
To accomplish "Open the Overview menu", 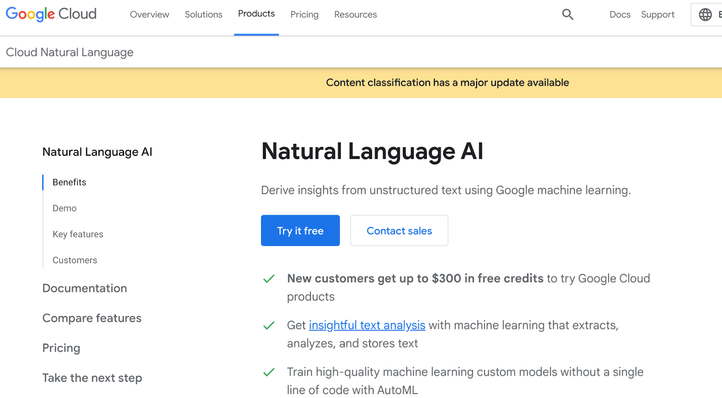I will 149,14.
